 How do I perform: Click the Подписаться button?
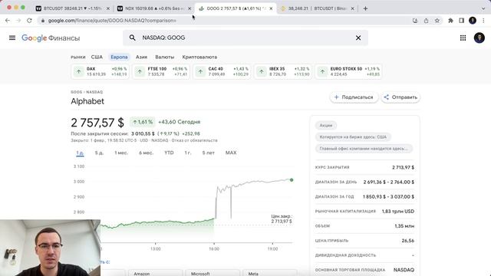[x=354, y=97]
